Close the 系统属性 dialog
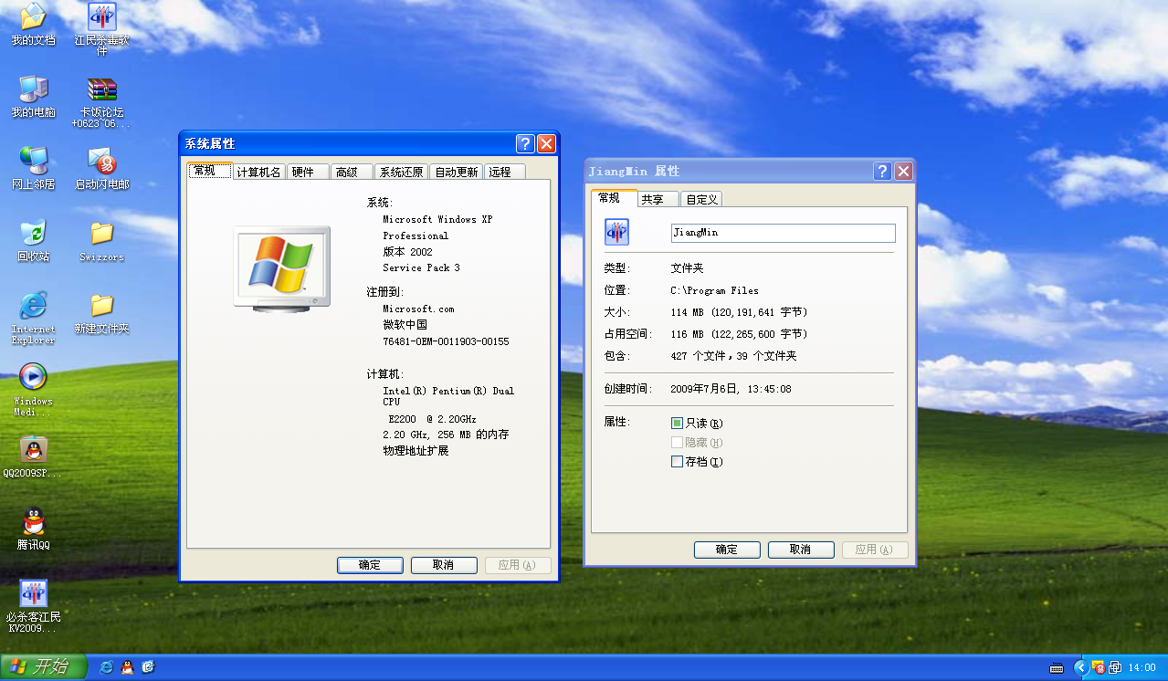1168x681 pixels. 546,143
